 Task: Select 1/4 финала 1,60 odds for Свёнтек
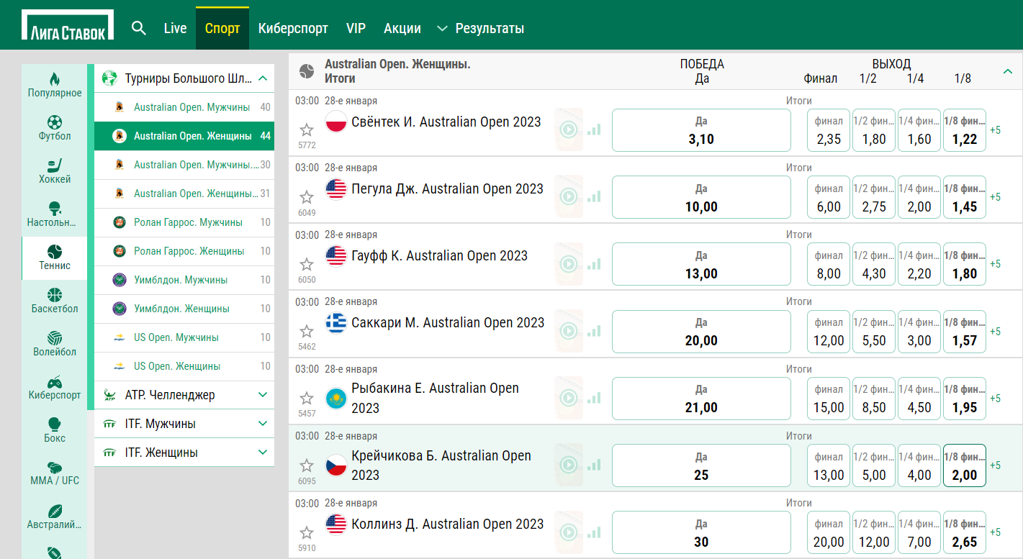pyautogui.click(x=919, y=130)
